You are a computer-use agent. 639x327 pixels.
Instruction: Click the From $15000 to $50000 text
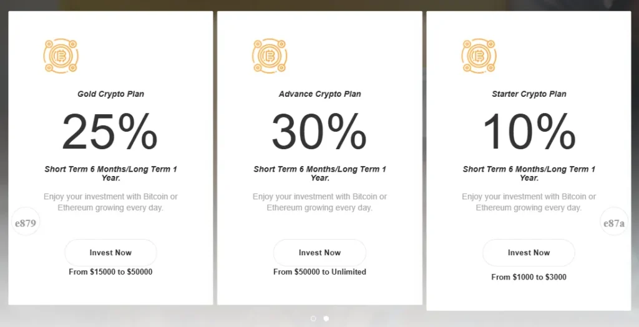tap(110, 272)
